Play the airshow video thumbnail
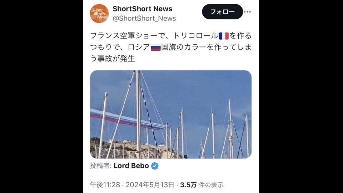 point(171,114)
